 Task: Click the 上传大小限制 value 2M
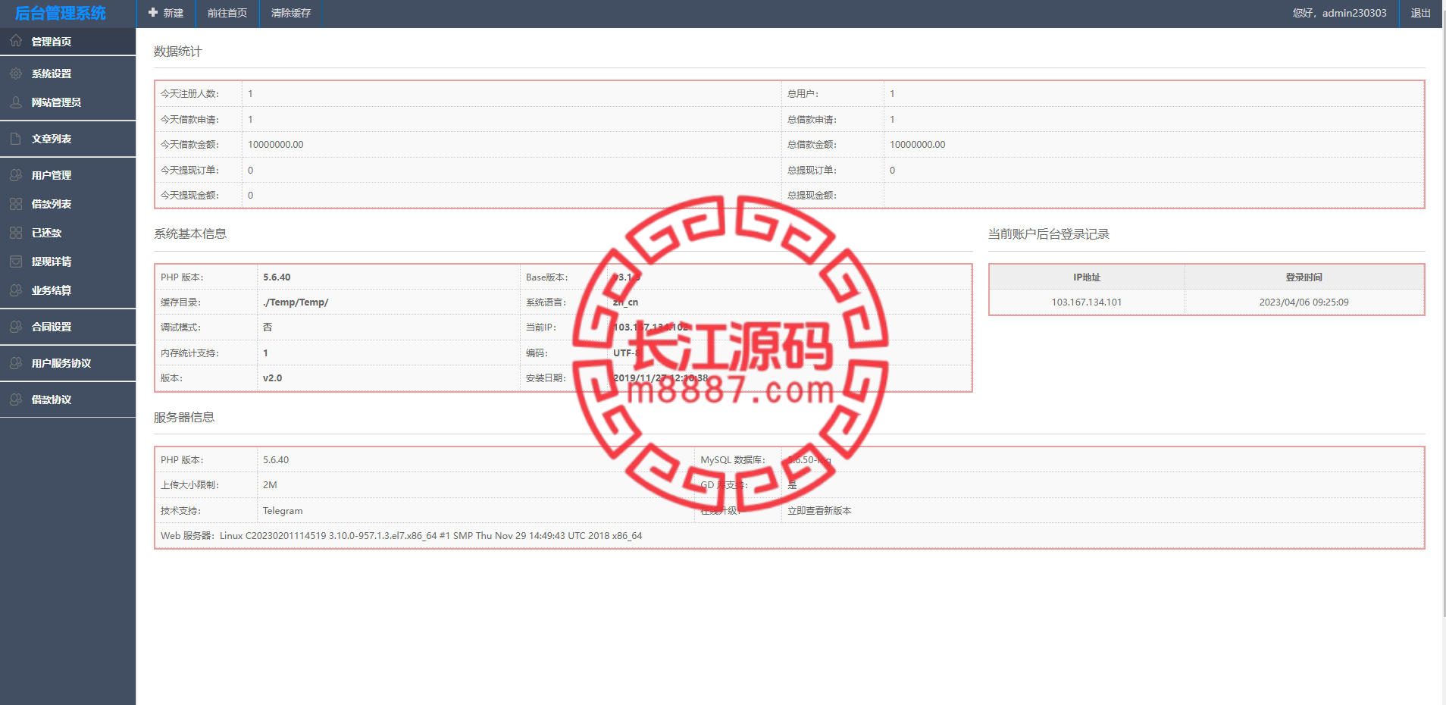pyautogui.click(x=270, y=484)
